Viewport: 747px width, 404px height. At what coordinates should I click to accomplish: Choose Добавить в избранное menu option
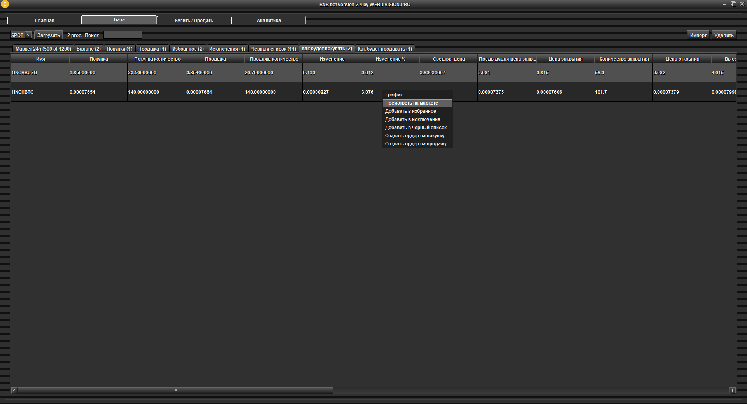pyautogui.click(x=410, y=111)
